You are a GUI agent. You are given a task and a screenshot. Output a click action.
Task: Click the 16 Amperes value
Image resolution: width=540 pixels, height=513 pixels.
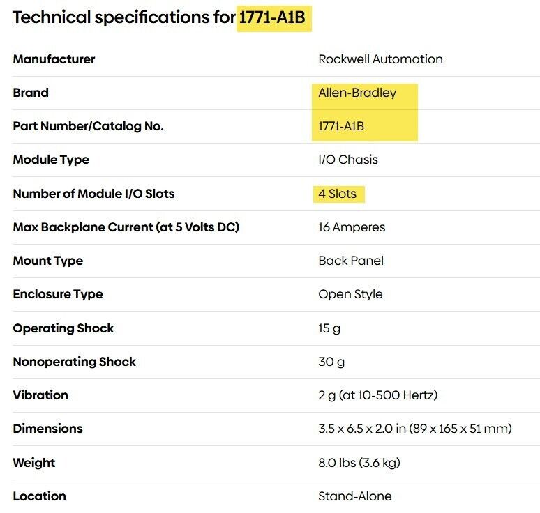352,227
